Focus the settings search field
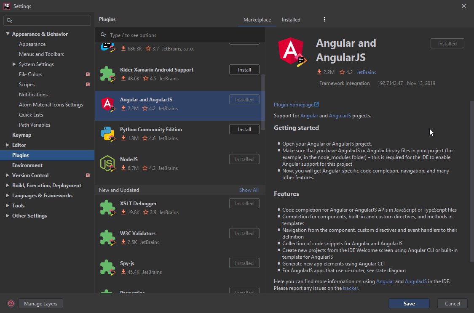This screenshot has width=474, height=313. [47, 21]
